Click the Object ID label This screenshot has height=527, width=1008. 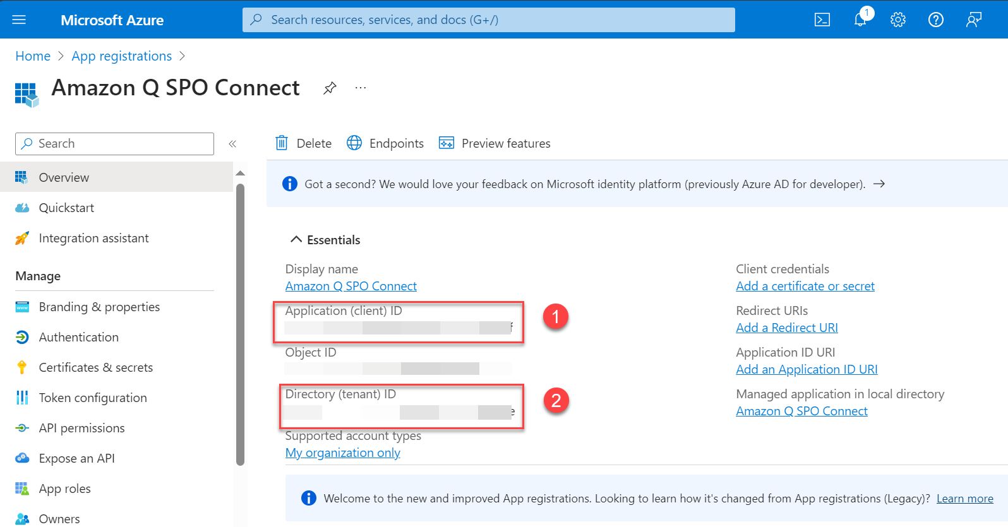click(311, 352)
